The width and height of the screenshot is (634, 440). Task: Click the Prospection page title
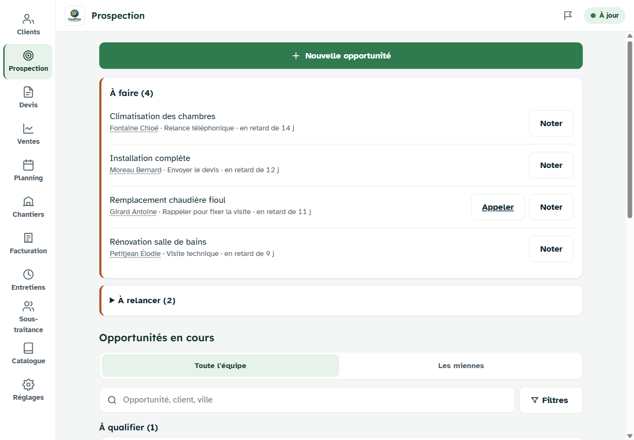coord(118,16)
